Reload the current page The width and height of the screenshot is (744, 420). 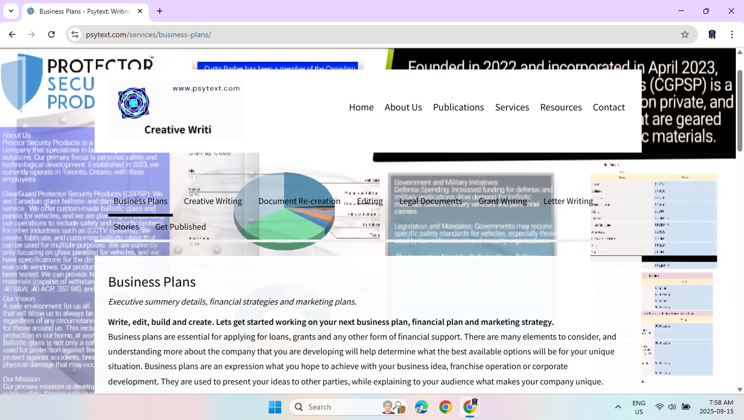click(51, 34)
